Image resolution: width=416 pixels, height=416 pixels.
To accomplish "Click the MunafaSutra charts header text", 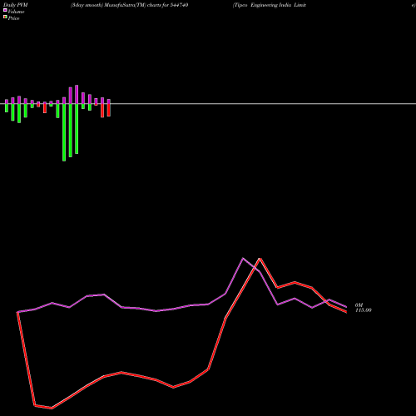I will [130, 5].
